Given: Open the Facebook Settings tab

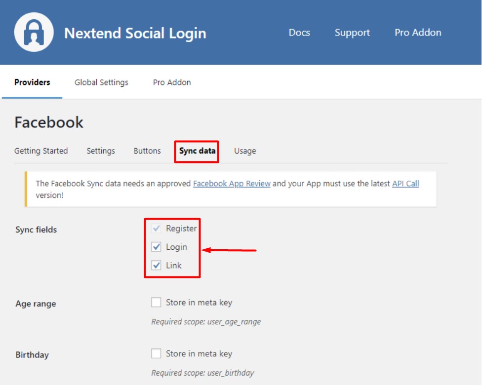Looking at the screenshot, I should pos(101,151).
